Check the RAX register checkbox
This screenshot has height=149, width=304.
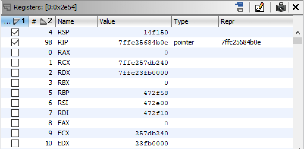[x=15, y=53]
